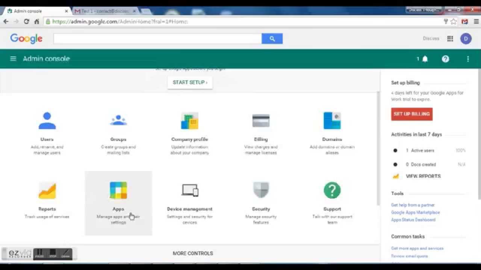Open the Groups icon
This screenshot has width=481, height=270.
click(118, 121)
